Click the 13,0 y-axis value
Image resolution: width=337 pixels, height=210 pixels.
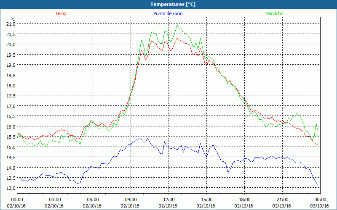11,188
